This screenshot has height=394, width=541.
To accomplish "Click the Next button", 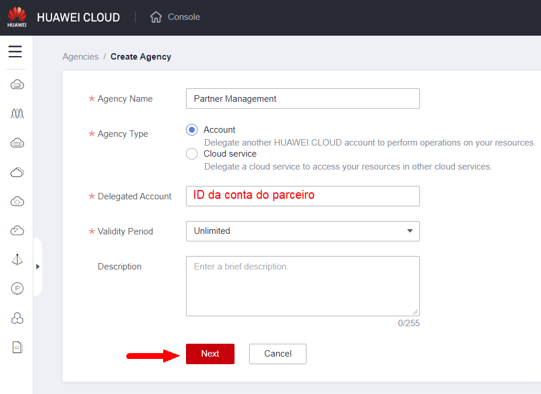I will pos(210,354).
